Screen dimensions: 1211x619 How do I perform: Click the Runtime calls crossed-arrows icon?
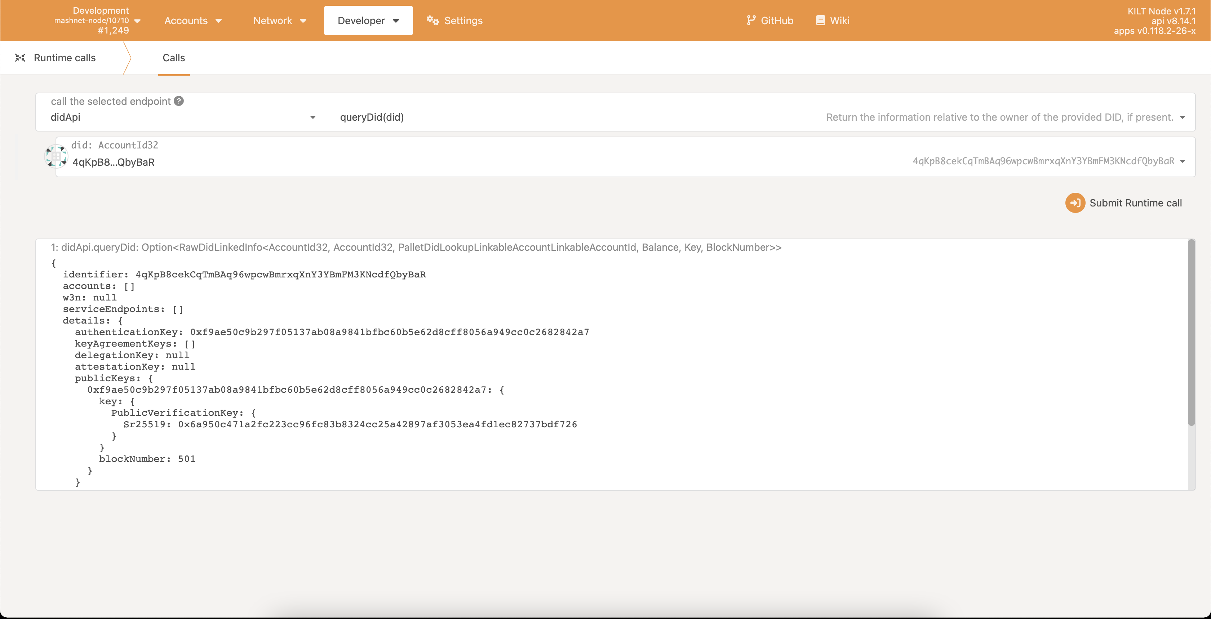point(20,57)
